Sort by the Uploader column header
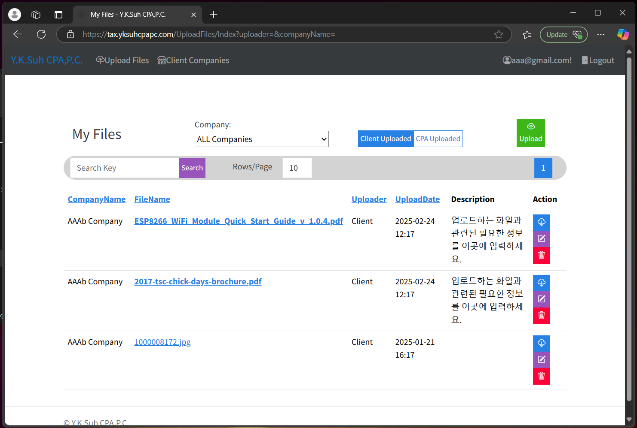 (369, 199)
